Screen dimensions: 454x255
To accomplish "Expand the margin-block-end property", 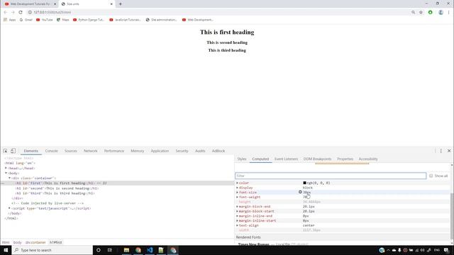I will tap(237, 206).
